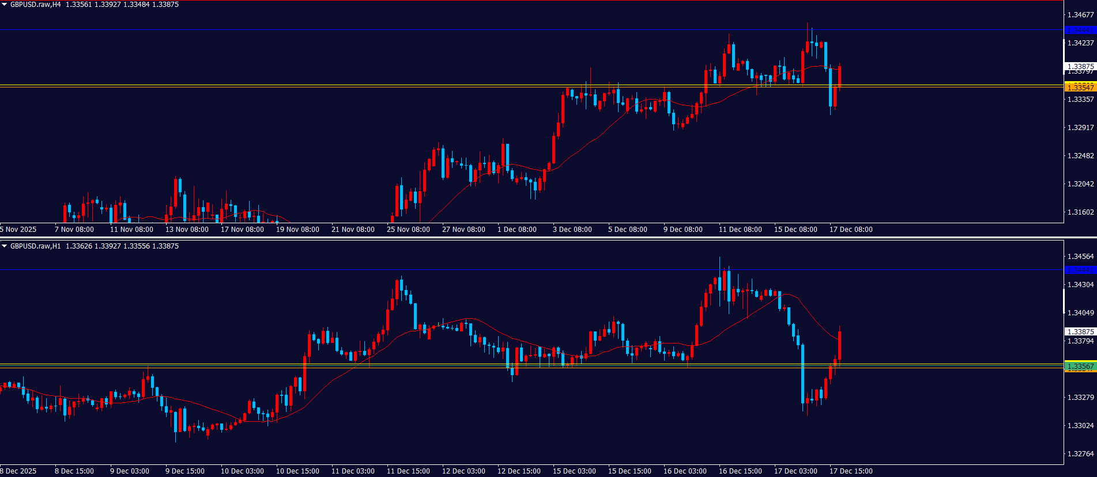Click white 1.33875 current price label, H1 chart

coord(1080,331)
